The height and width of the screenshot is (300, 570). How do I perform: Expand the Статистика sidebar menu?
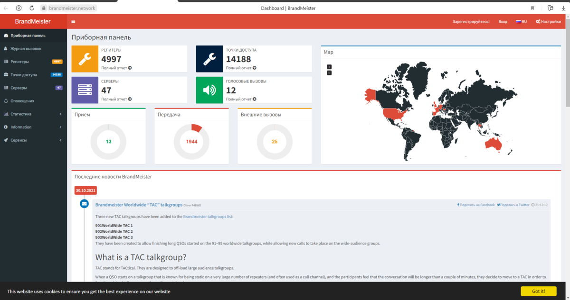(x=33, y=114)
